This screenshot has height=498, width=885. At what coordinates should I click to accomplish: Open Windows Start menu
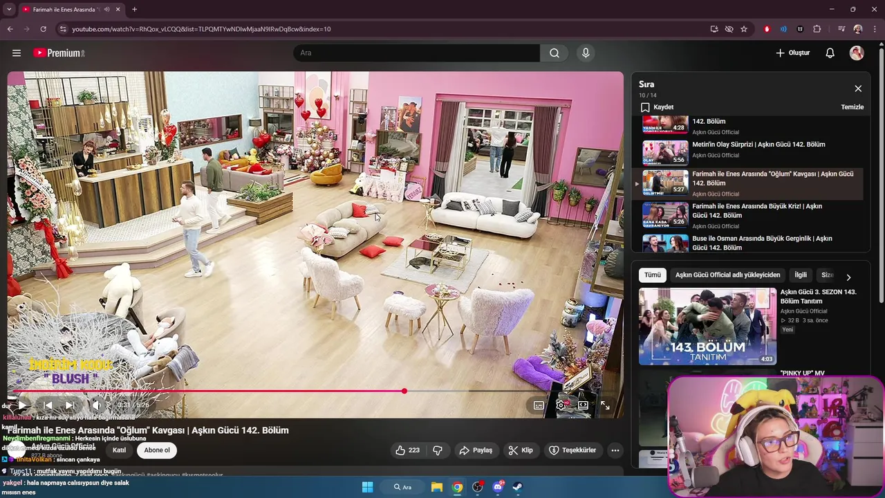click(x=367, y=487)
